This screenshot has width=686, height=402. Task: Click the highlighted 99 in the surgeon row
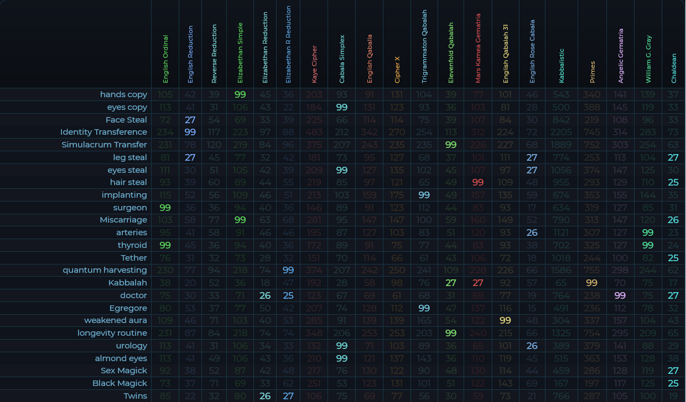165,208
